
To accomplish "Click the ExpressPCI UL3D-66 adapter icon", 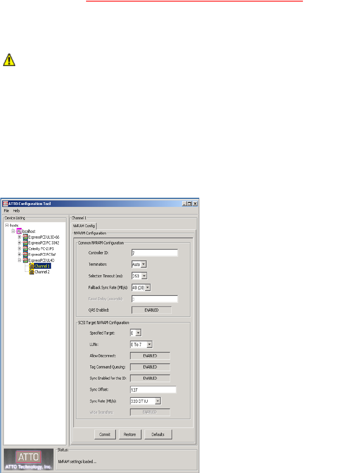I will pos(26,237).
